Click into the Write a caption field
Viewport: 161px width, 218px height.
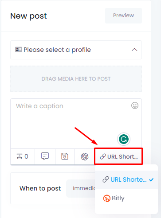click(76, 124)
